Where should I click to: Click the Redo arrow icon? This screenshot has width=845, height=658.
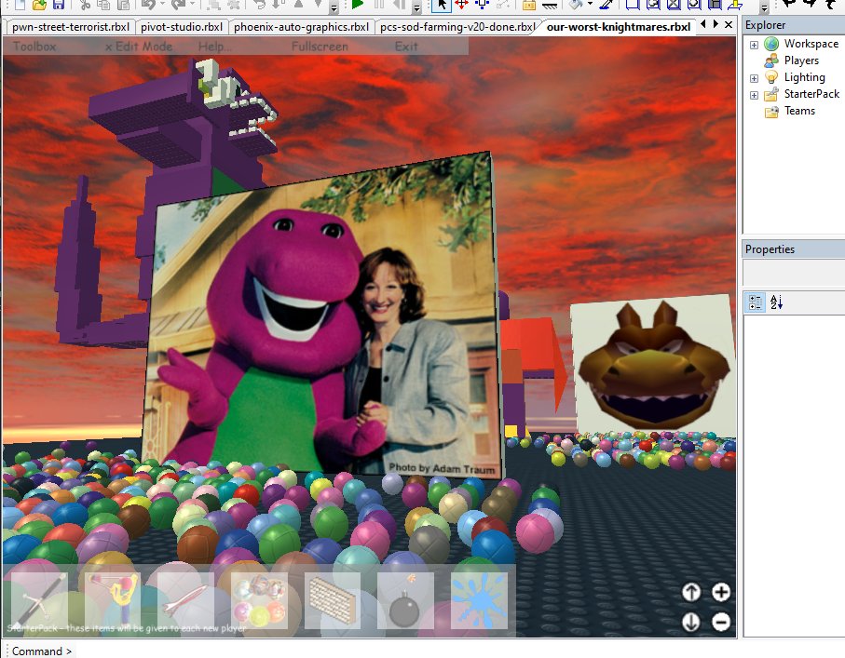pos(178,5)
